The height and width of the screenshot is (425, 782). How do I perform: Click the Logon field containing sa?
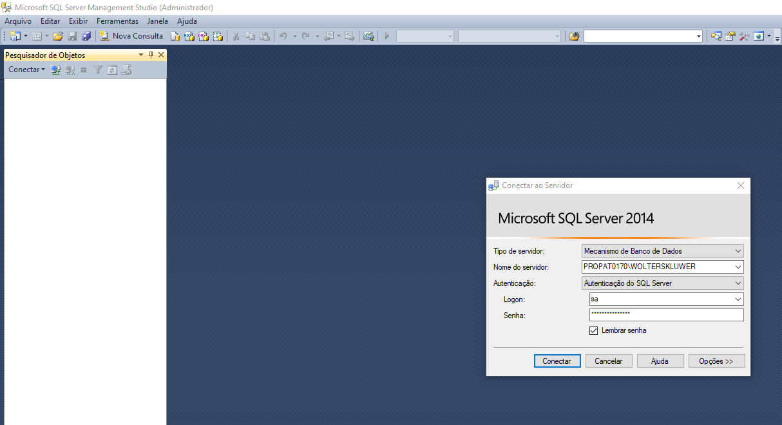[x=666, y=299]
